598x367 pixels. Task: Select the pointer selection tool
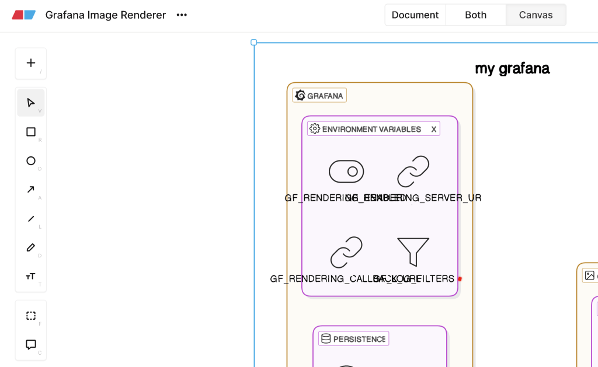click(x=31, y=103)
